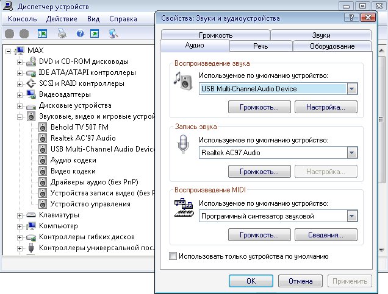Click the show/hide console tree icon
This screenshot has height=294, width=388.
[43, 33]
